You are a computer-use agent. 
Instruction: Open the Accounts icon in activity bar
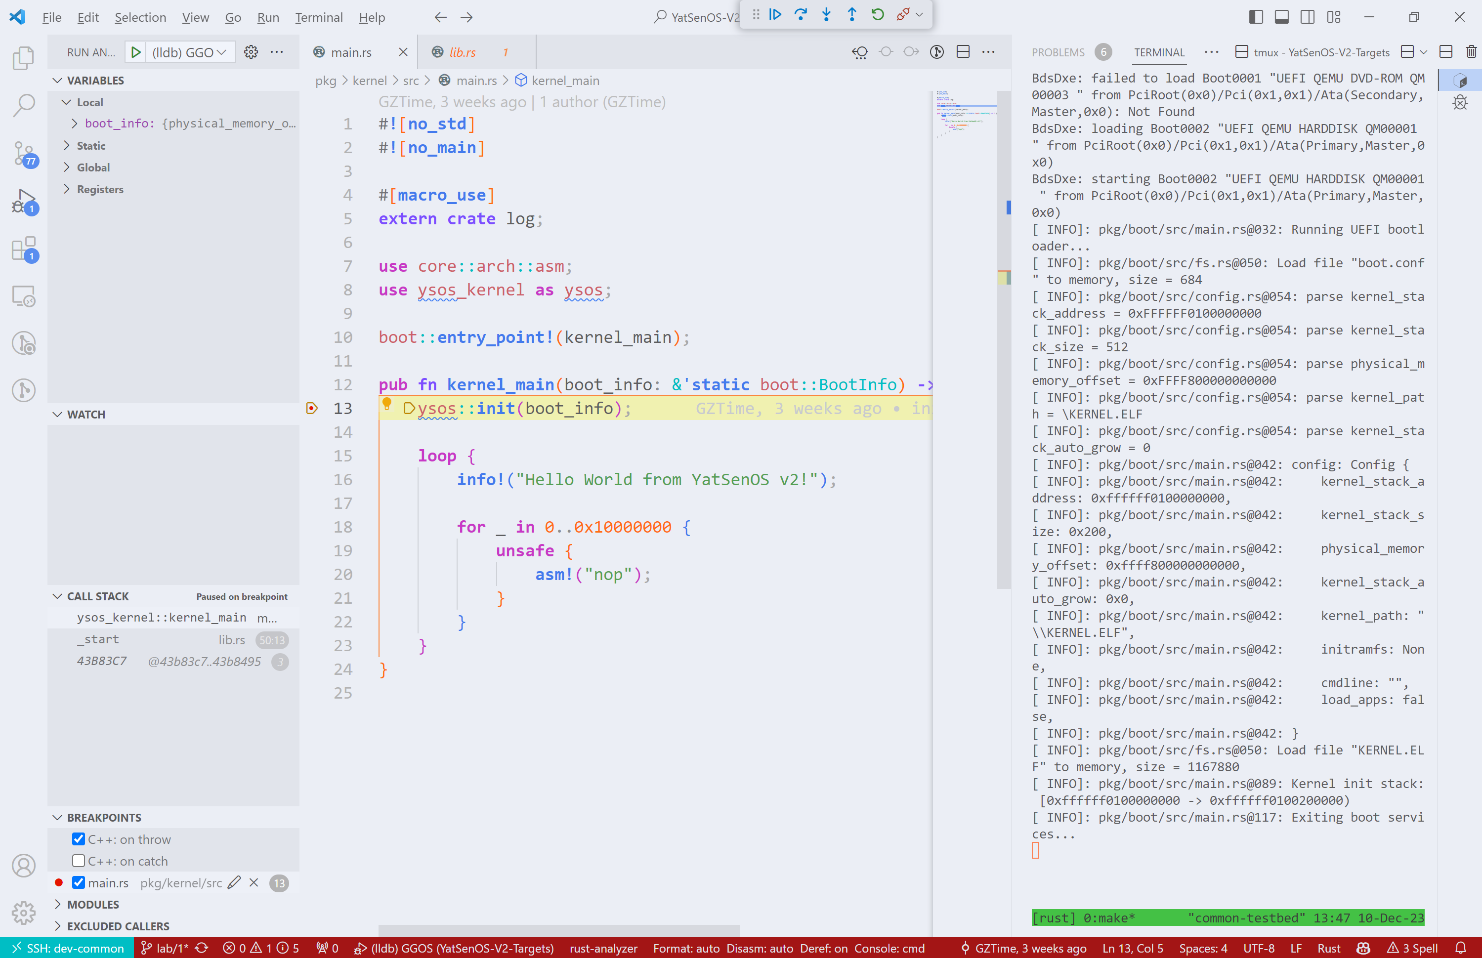coord(24,865)
